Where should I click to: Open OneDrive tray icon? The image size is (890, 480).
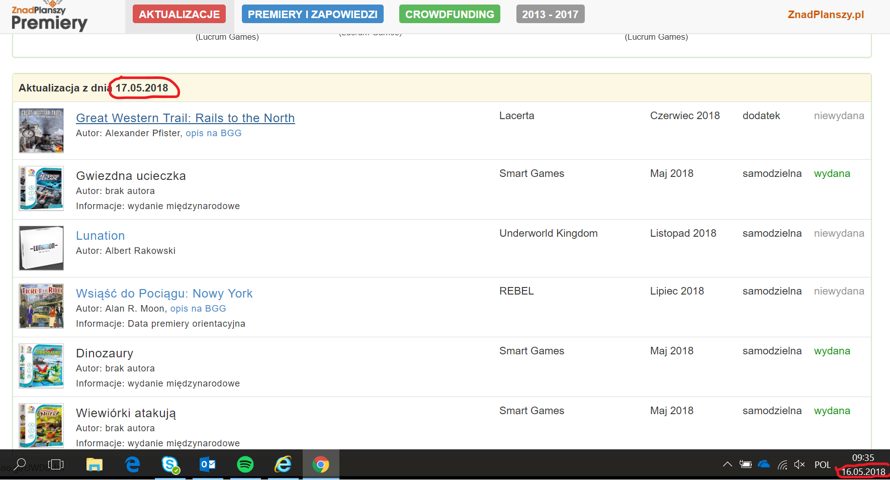coord(764,464)
